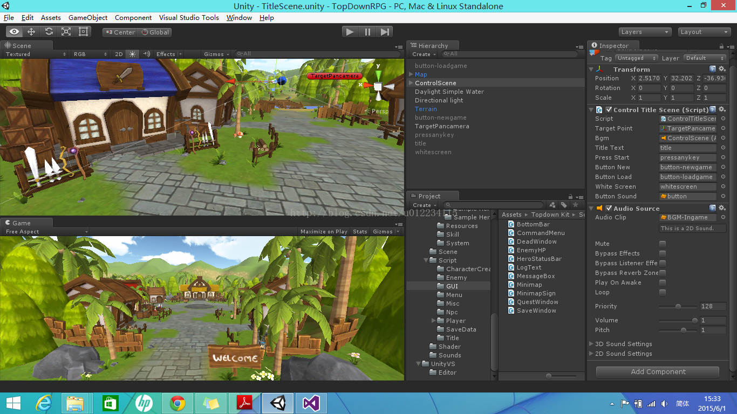Toggle pivot Center mode button
Image resolution: width=737 pixels, height=414 pixels.
(120, 32)
